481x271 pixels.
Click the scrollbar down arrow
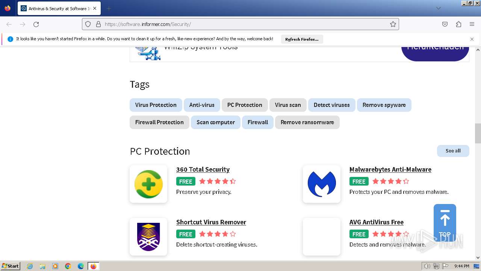pos(478,258)
